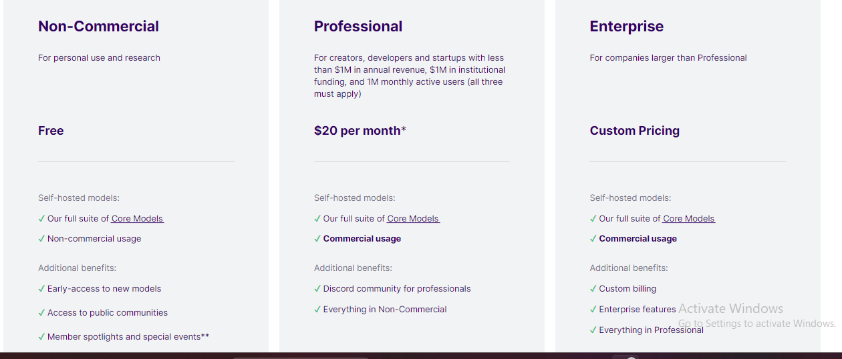Click the checkmark beside Non-commercial usage
The image size is (842, 359).
tap(41, 239)
